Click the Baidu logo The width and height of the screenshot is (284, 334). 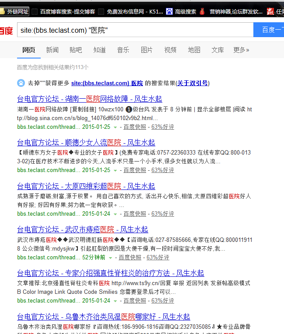pyautogui.click(x=6, y=31)
